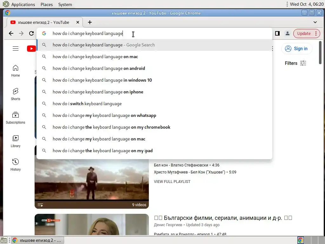Click channel name Денис Георгиев
The width and height of the screenshot is (325, 244).
pos(168,225)
